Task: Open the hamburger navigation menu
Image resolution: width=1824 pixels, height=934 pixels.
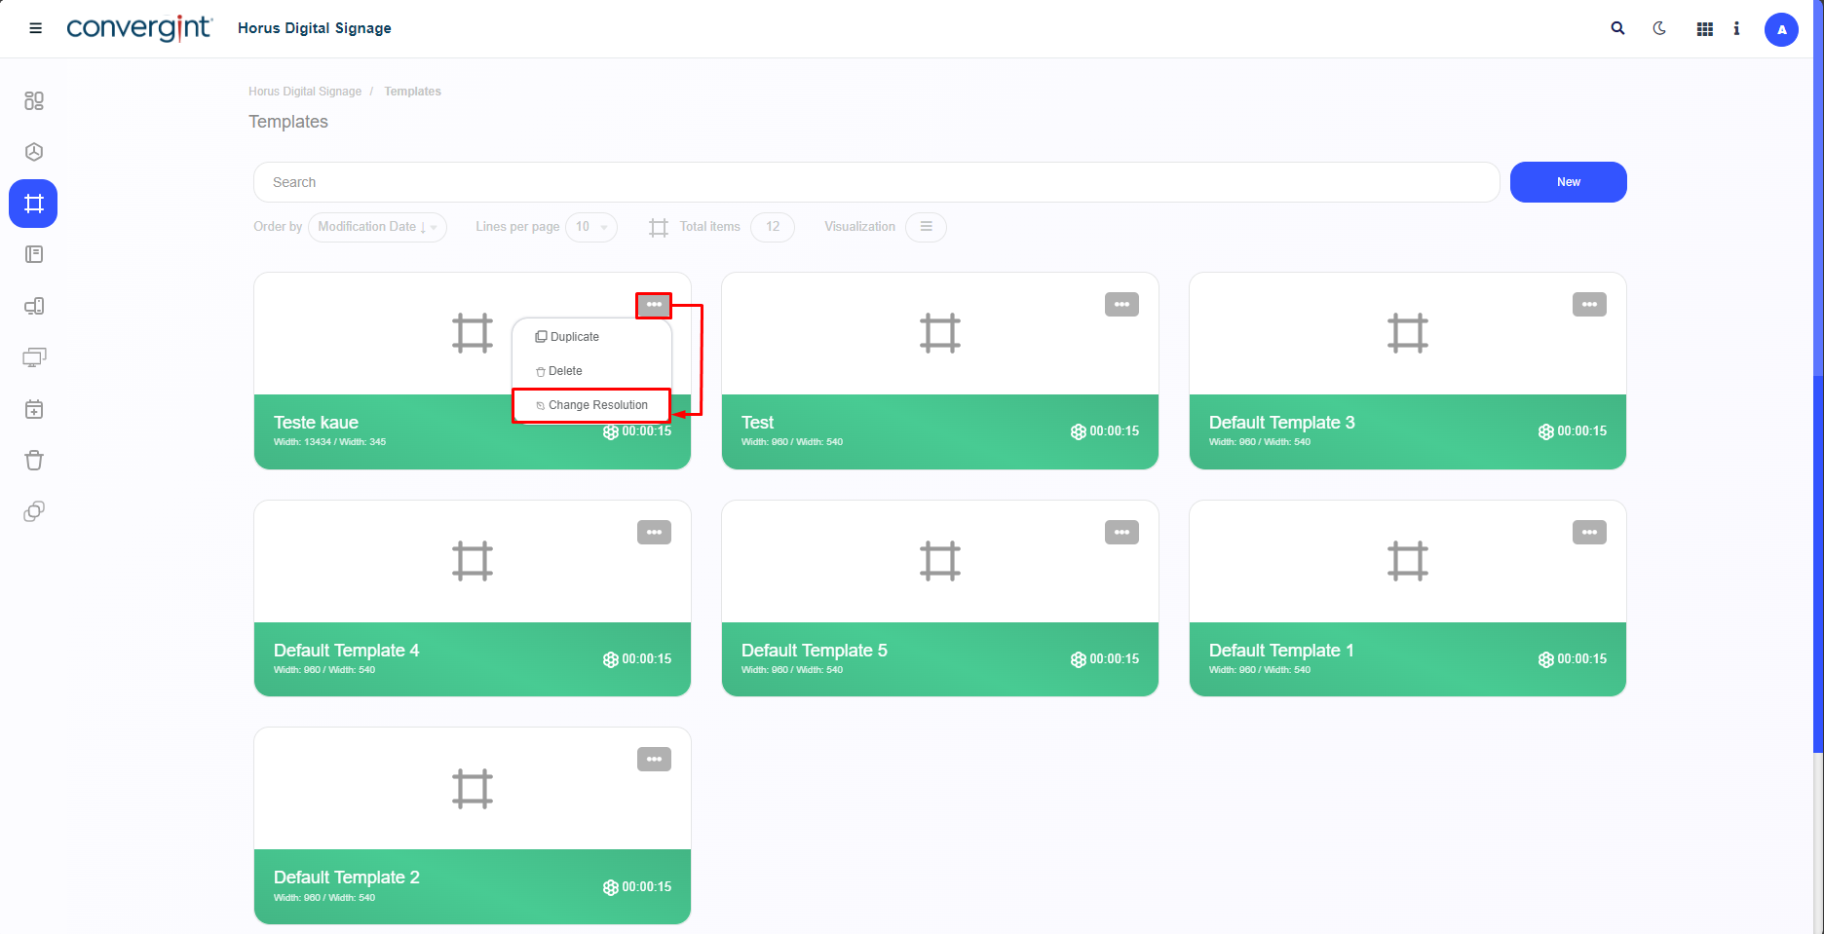Action: [36, 28]
